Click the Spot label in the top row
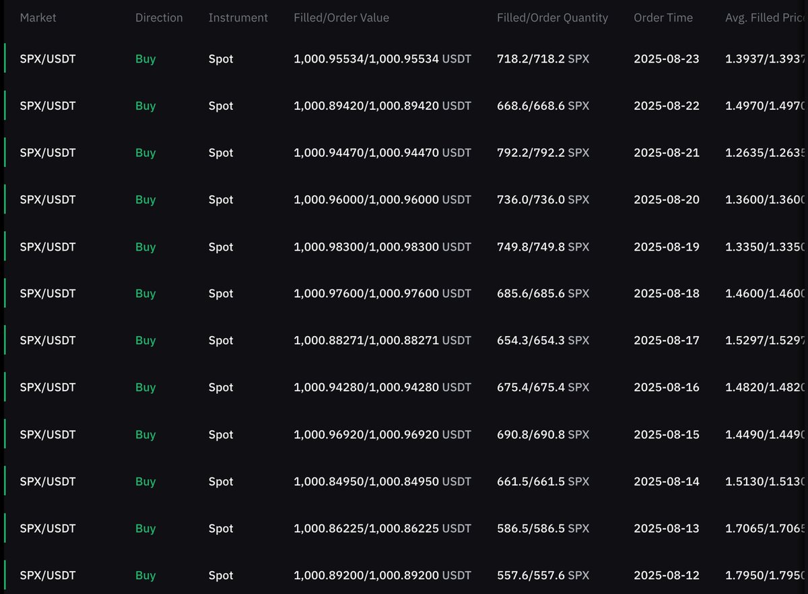 [x=221, y=59]
